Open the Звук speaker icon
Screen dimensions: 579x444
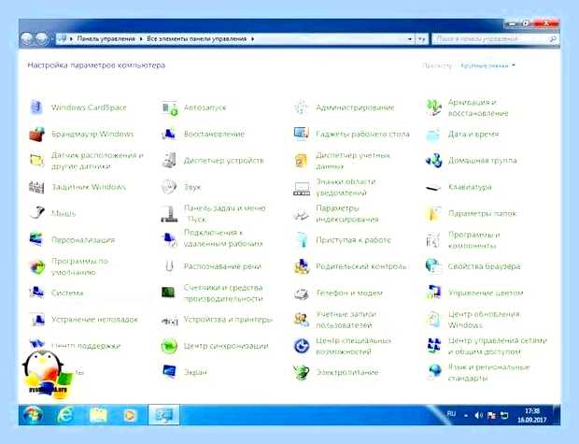click(169, 187)
